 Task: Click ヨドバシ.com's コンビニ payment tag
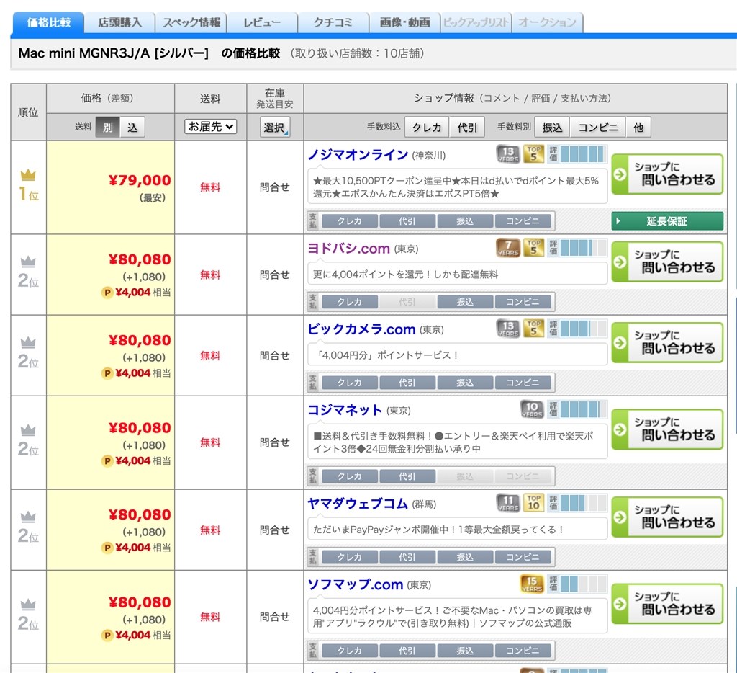click(x=523, y=302)
